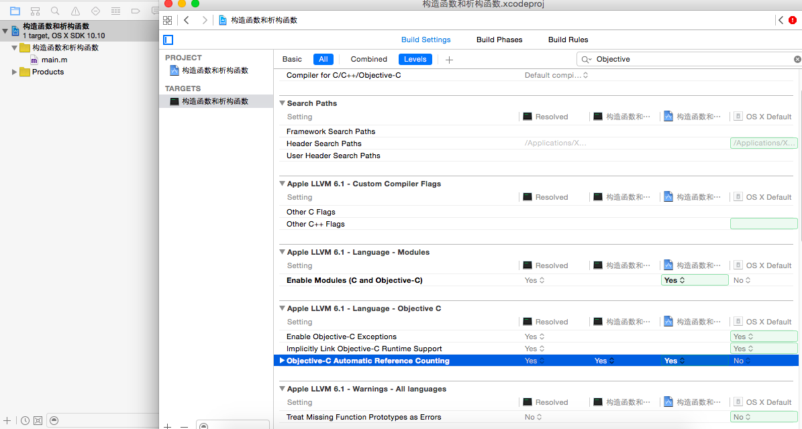Click the related items grid icon
This screenshot has height=429, width=802.
pos(167,20)
